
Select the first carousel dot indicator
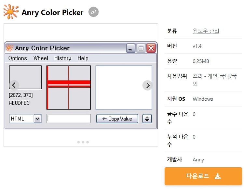tap(79, 142)
